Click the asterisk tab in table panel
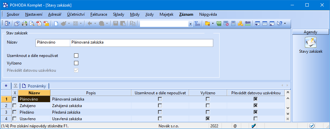This screenshot has height=129, width=330. click(6, 86)
